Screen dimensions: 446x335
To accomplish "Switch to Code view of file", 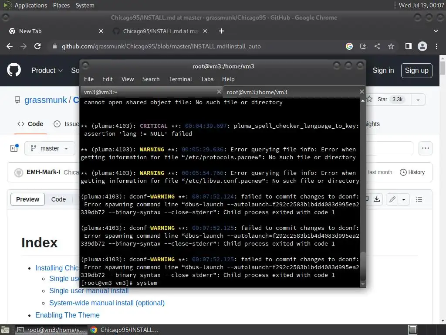I will 58,199.
